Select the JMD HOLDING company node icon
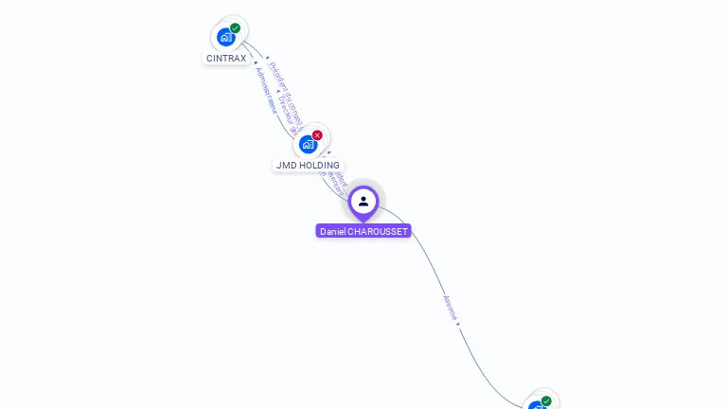This screenshot has width=727, height=409. tap(309, 144)
